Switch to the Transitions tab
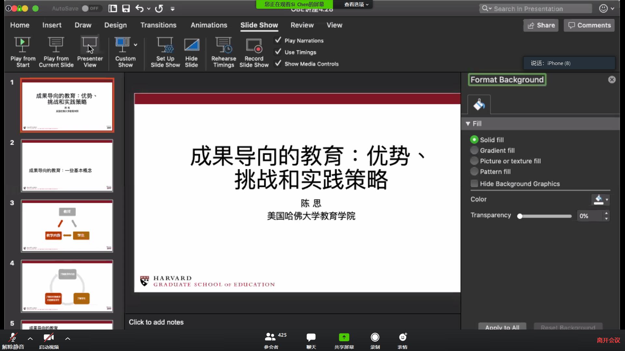The image size is (625, 351). coord(158,25)
